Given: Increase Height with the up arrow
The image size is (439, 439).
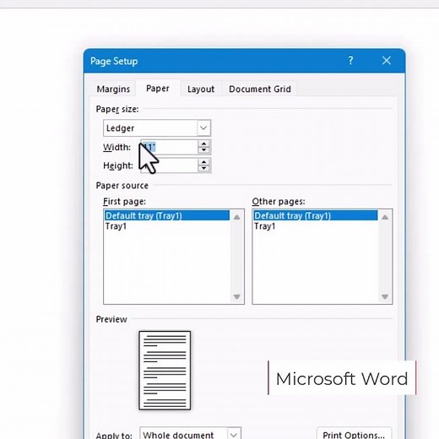Looking at the screenshot, I should point(203,162).
